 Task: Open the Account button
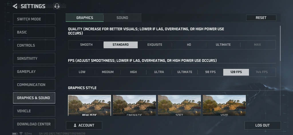click(84, 125)
